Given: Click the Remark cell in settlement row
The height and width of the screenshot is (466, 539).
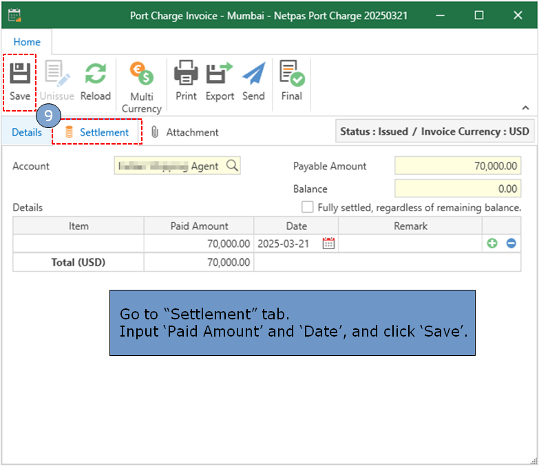Looking at the screenshot, I should [x=410, y=244].
